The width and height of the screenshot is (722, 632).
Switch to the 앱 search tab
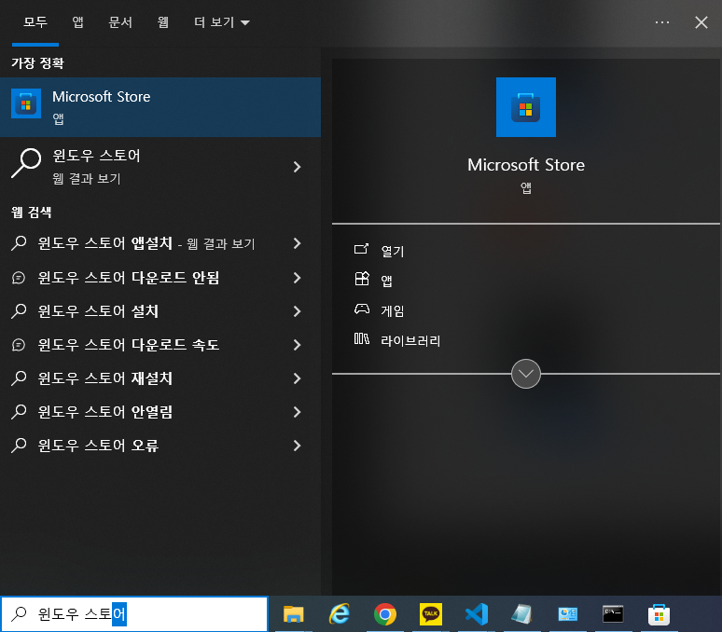pyautogui.click(x=77, y=22)
